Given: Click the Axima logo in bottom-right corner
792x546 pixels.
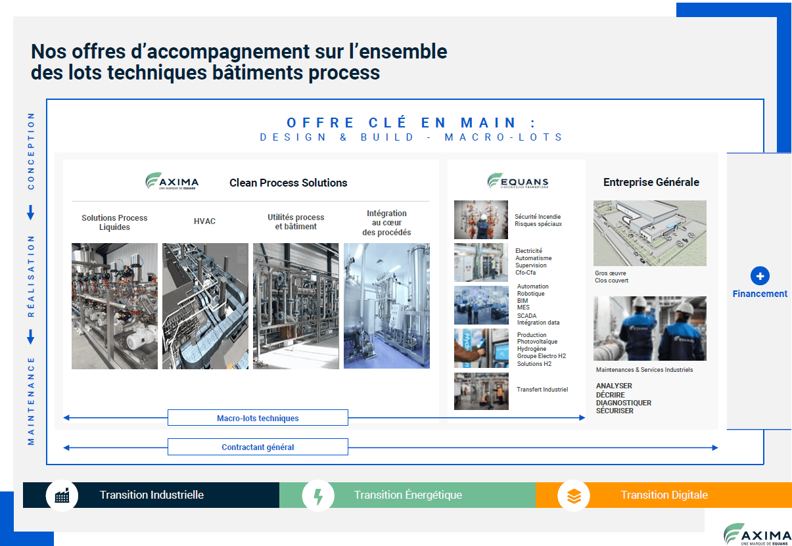Looking at the screenshot, I should tap(757, 534).
